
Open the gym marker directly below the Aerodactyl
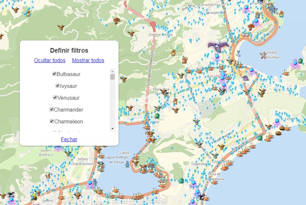217,58
